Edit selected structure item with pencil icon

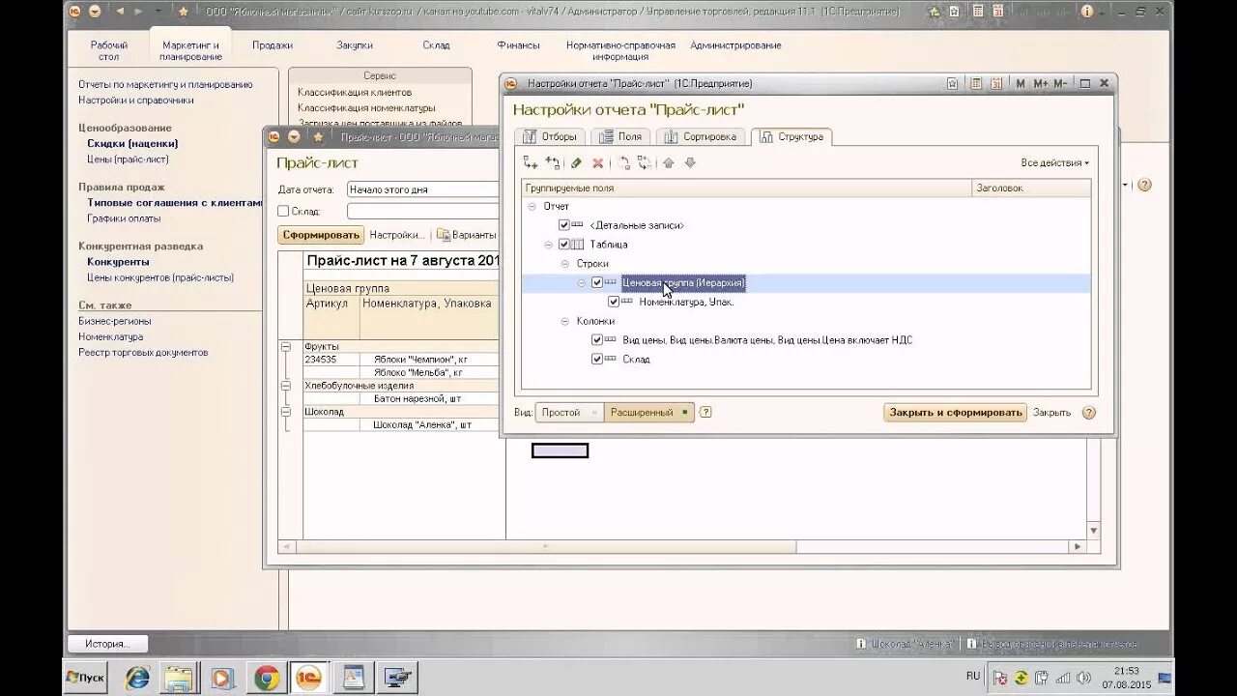coord(576,163)
